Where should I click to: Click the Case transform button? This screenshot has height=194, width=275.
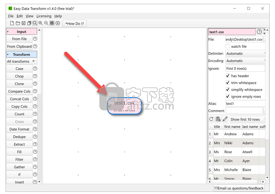[x=19, y=69]
